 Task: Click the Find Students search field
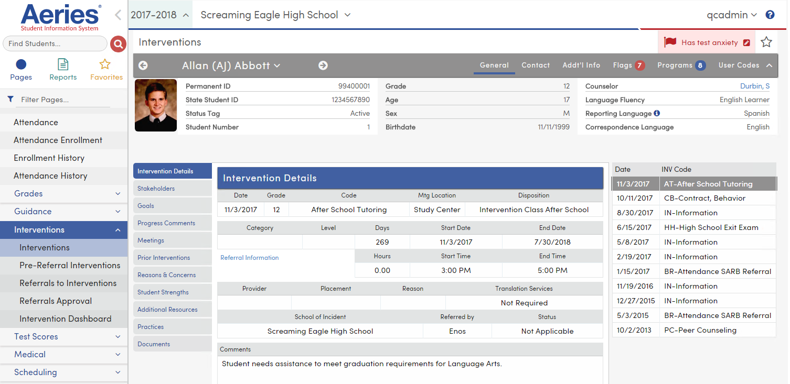(x=55, y=43)
